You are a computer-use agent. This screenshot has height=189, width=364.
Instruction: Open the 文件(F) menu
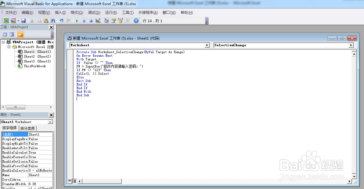[11, 12]
